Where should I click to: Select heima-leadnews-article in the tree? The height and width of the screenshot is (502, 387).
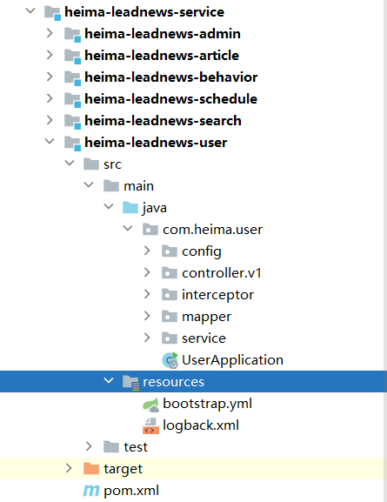[x=162, y=56]
